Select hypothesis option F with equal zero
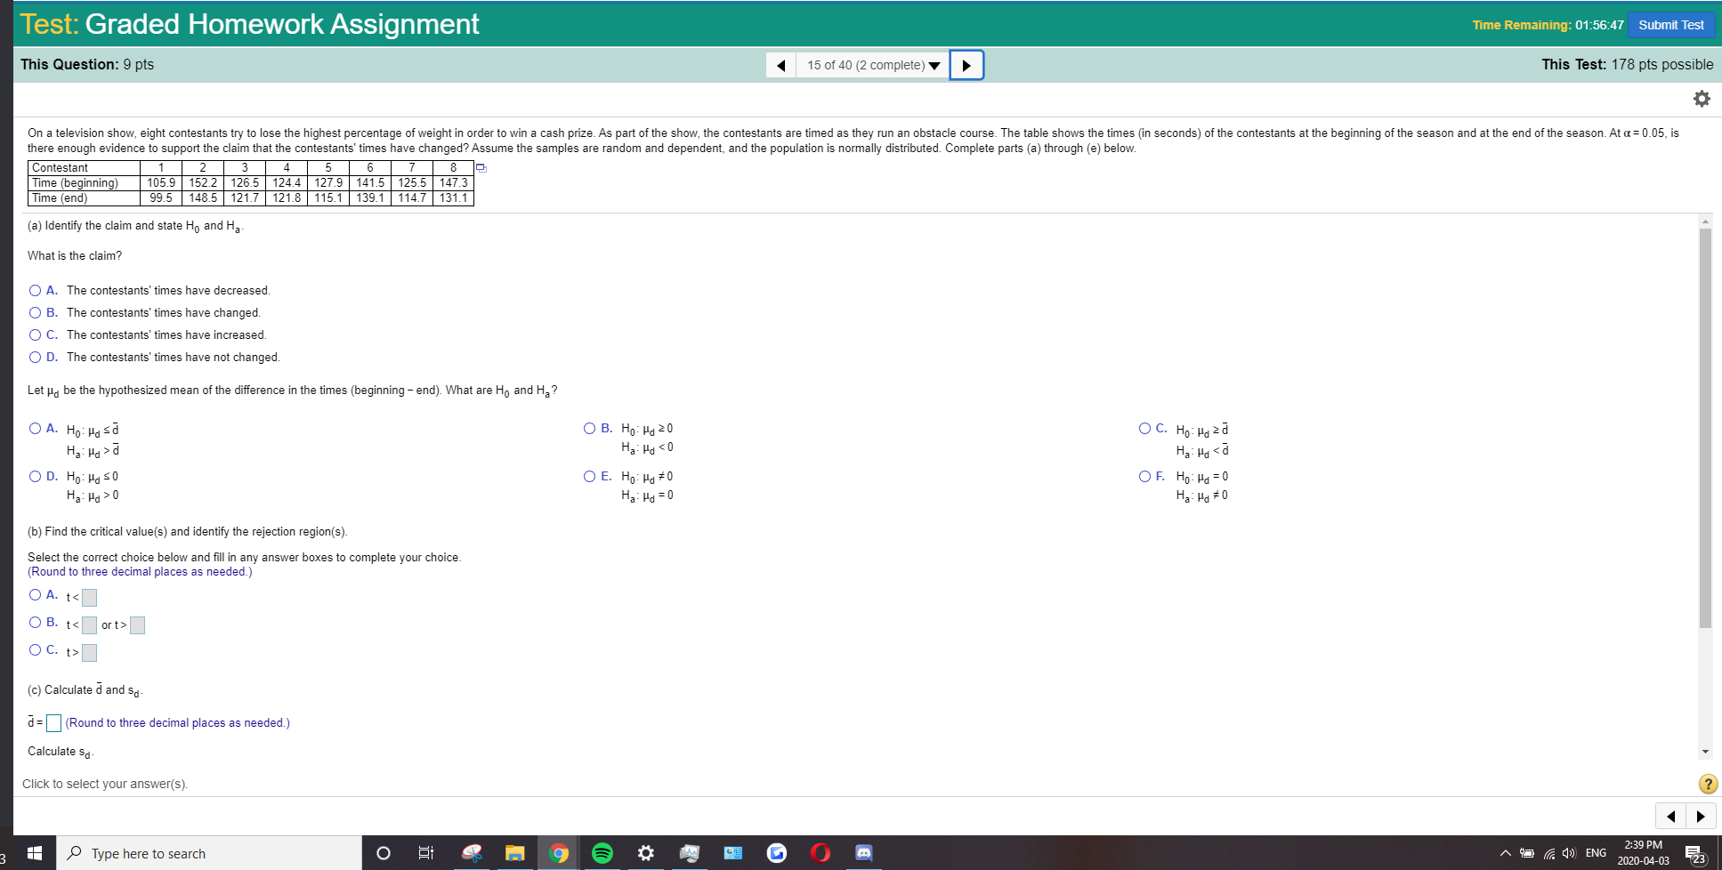Image resolution: width=1722 pixels, height=870 pixels. click(1144, 476)
